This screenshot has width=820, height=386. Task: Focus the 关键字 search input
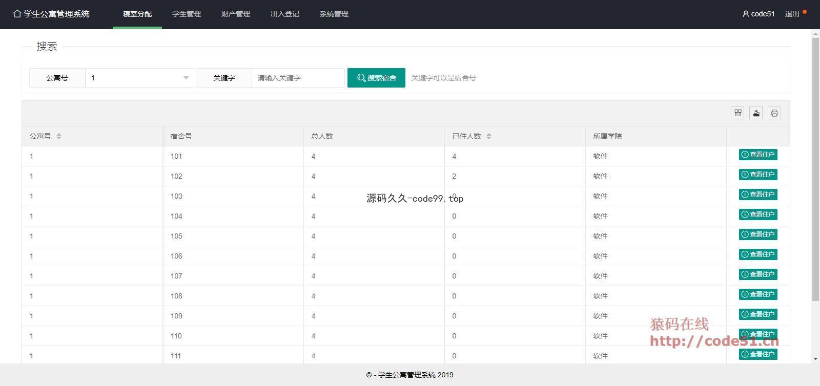point(298,78)
